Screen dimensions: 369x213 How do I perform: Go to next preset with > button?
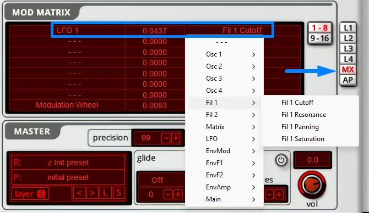[93, 193]
